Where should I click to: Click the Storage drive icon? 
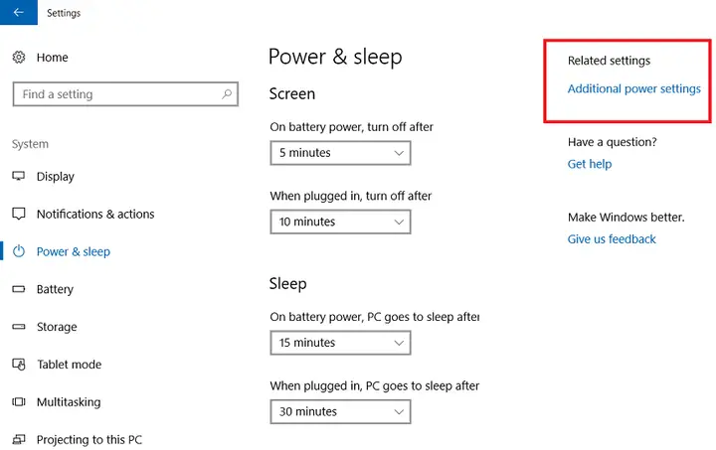[x=19, y=327]
